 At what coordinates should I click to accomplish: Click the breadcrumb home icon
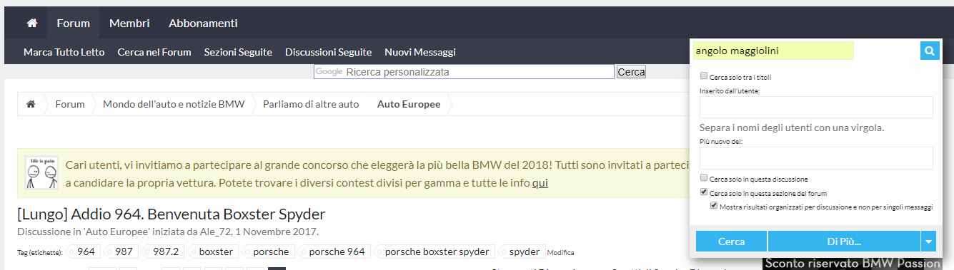pos(31,104)
